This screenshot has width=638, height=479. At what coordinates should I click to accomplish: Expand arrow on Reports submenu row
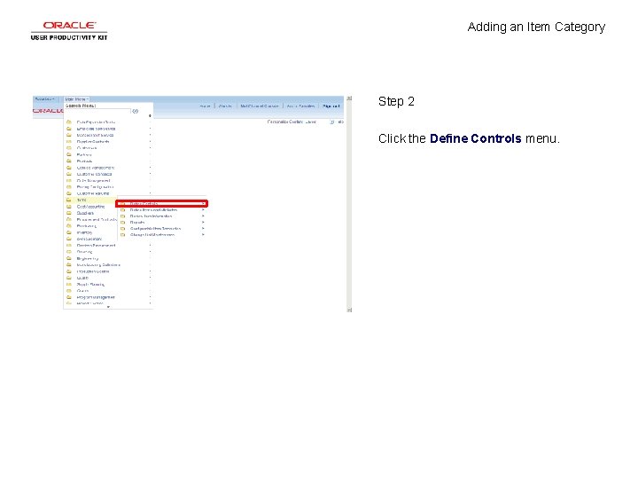(203, 223)
